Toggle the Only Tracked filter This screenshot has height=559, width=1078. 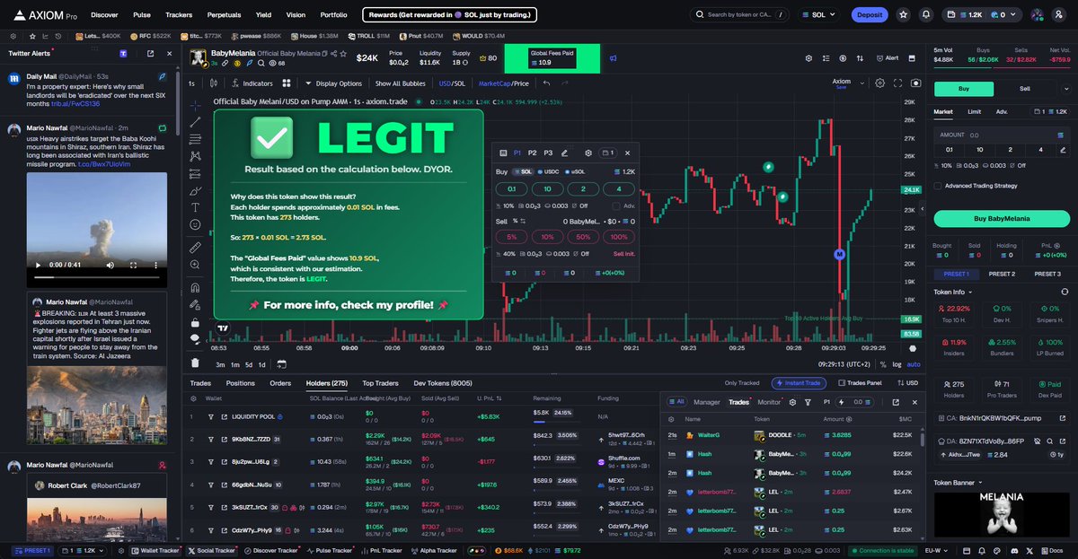click(742, 383)
